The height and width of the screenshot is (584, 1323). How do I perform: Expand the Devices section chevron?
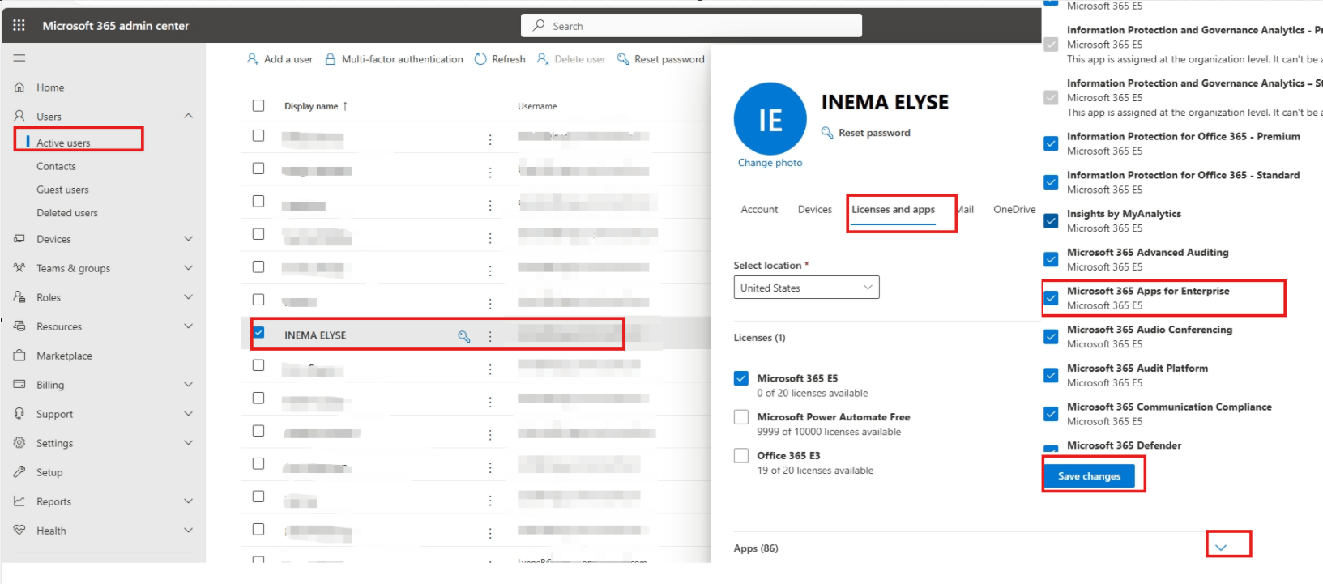(189, 239)
